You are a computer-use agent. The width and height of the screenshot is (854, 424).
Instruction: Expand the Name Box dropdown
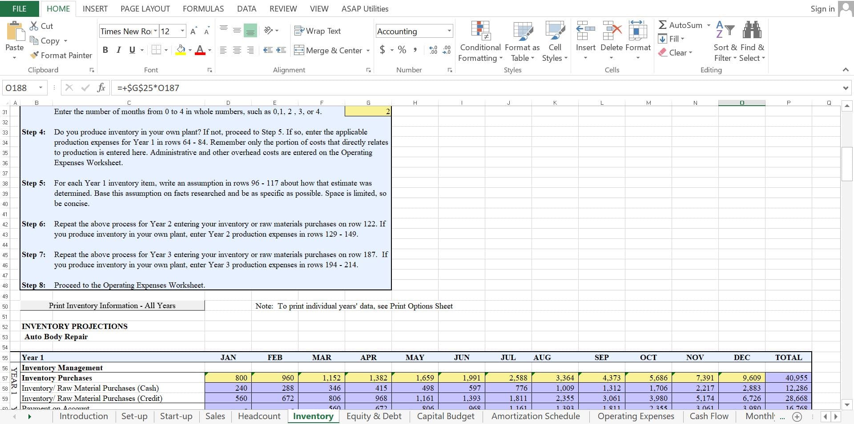[40, 87]
